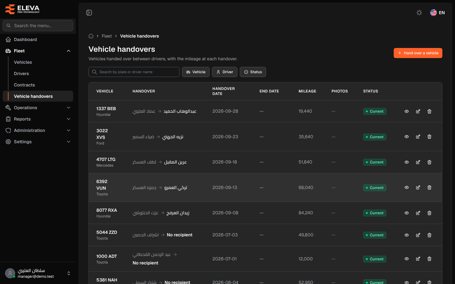The height and width of the screenshot is (284, 455).
Task: Click Current status badge for 5044 ZZD
Action: (x=375, y=235)
